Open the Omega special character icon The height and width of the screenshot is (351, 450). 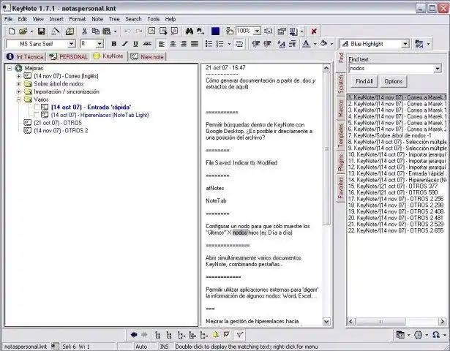coord(436,335)
